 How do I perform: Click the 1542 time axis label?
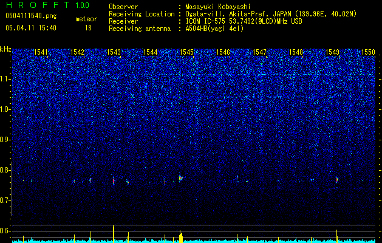click(77, 52)
